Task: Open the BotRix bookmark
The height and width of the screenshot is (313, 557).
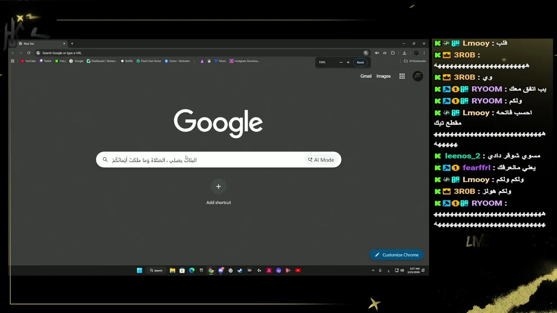Action: [127, 61]
